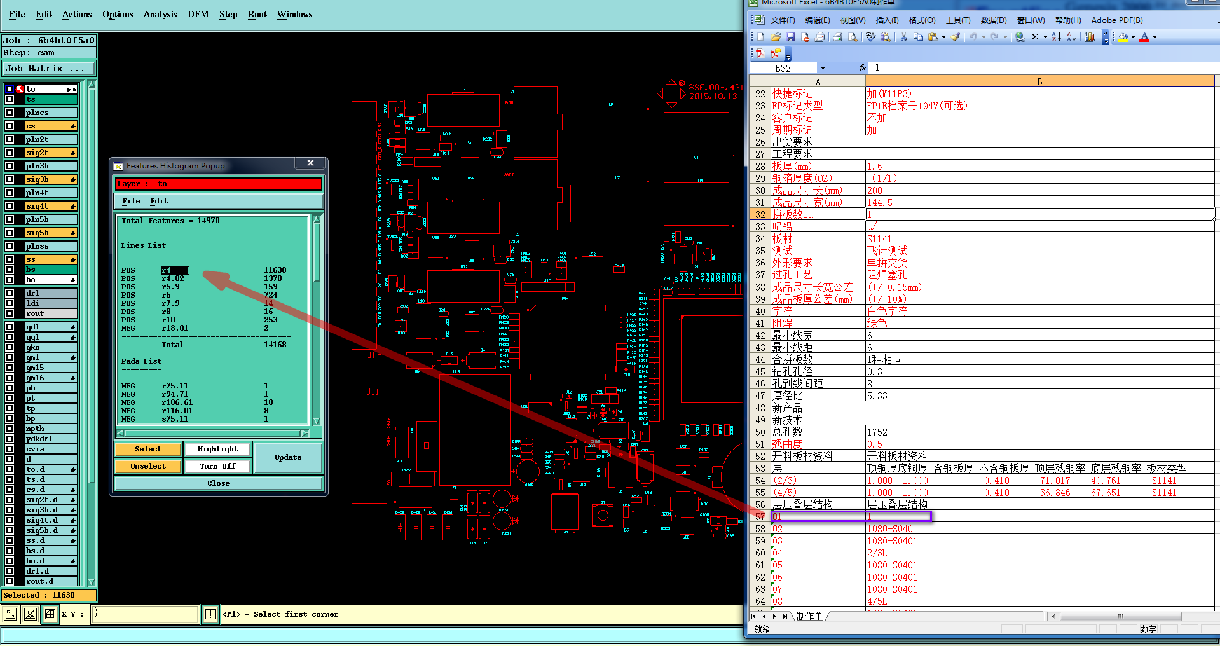Image resolution: width=1220 pixels, height=646 pixels.
Task: Open the Edit menu in Histogram popup
Action: (x=159, y=201)
